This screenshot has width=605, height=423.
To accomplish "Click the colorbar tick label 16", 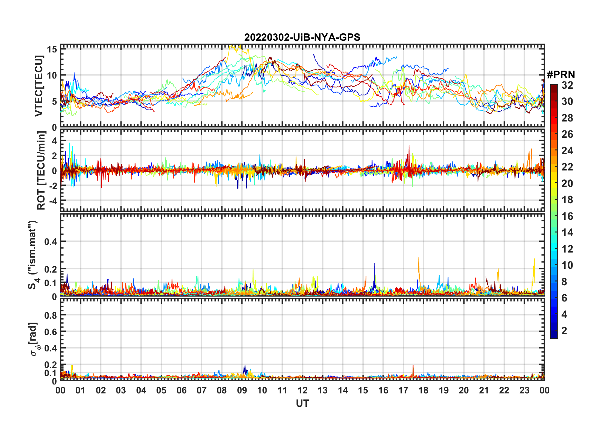I will point(567,216).
